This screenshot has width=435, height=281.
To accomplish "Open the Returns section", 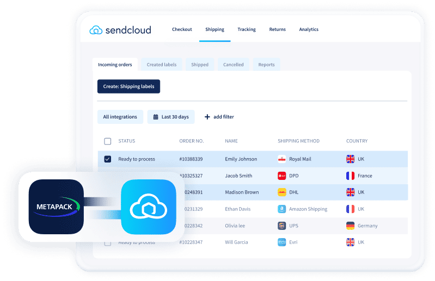I will click(278, 29).
